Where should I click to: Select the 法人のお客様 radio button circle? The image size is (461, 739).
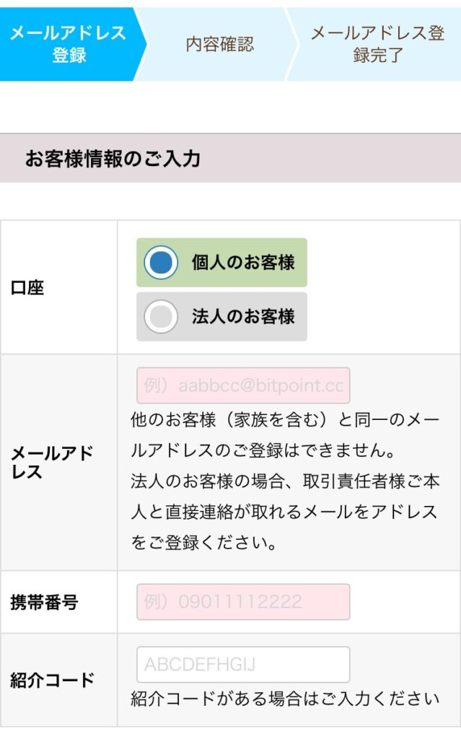click(x=160, y=316)
